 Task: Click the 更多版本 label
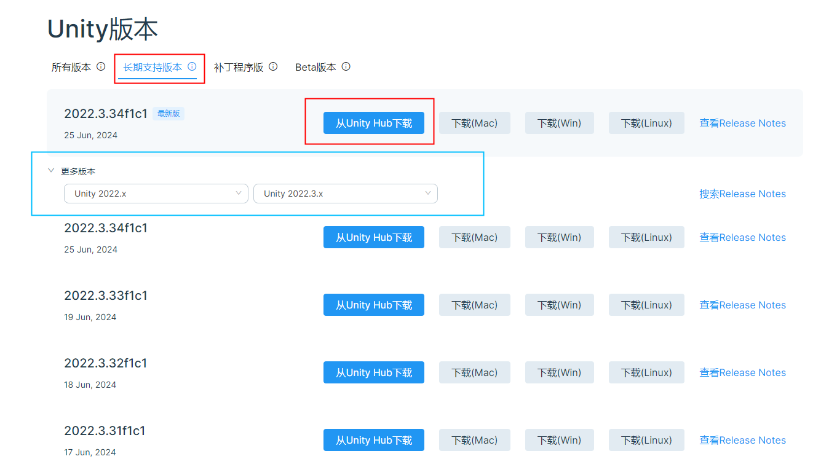point(78,171)
